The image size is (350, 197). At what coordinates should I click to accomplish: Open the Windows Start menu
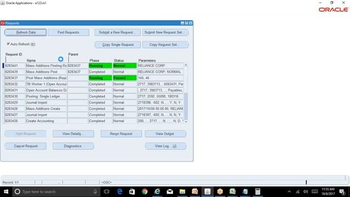tap(6, 192)
